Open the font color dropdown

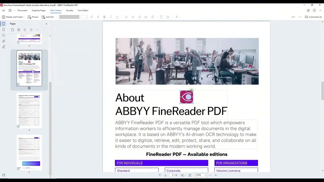click(x=178, y=17)
